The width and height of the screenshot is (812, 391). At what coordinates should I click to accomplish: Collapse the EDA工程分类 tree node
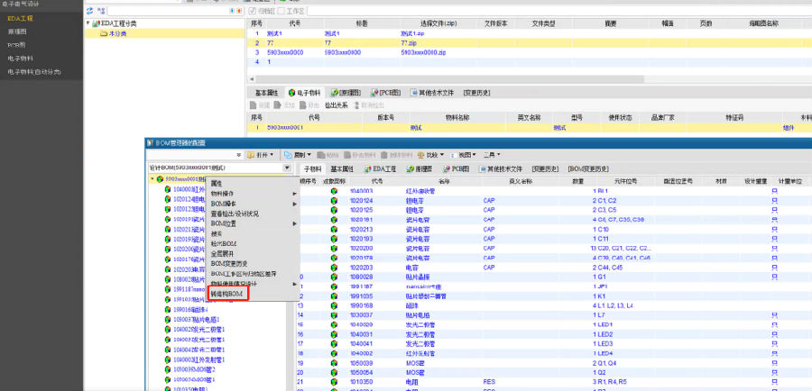click(88, 23)
